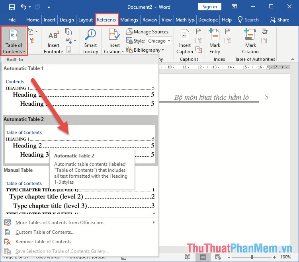Click the header text Bộ môn khai thác hầm lò
299x262 pixels.
click(x=211, y=97)
